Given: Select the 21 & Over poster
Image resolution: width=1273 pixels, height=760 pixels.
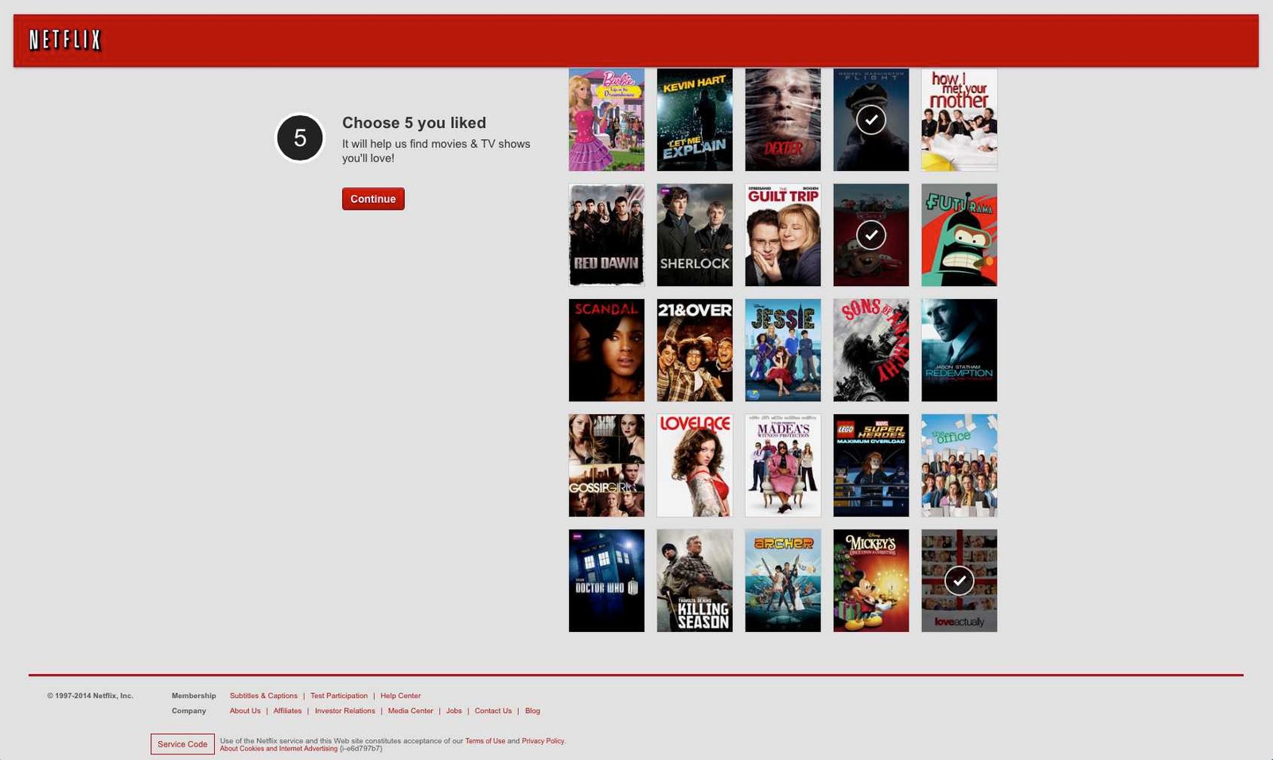Looking at the screenshot, I should pyautogui.click(x=695, y=350).
